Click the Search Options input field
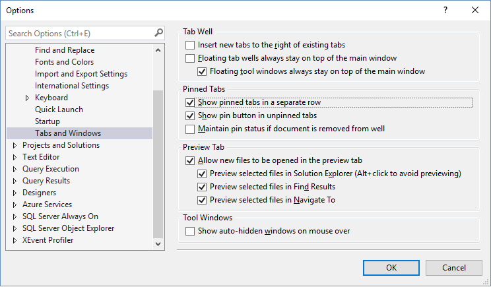491x287 pixels. [79, 33]
